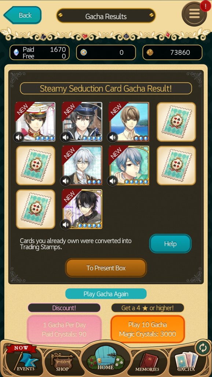Go To Present Box

(106, 268)
